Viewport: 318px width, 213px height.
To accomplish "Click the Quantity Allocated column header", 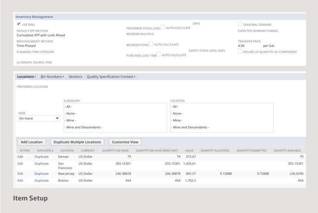I will point(215,150).
